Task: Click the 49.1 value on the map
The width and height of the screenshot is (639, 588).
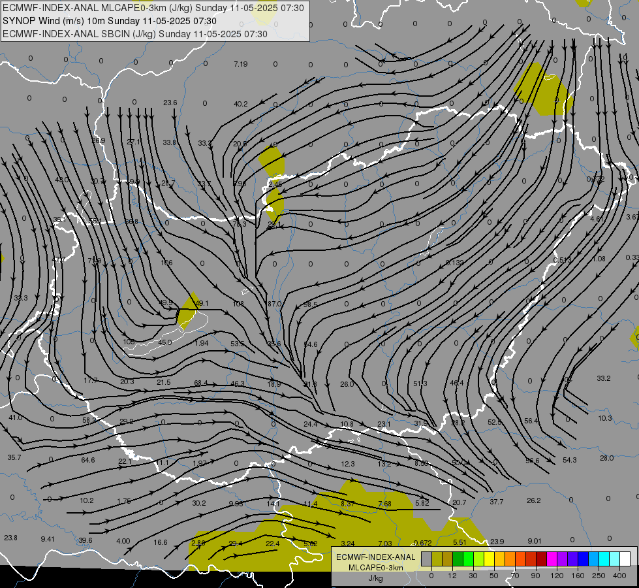Action: [x=202, y=303]
